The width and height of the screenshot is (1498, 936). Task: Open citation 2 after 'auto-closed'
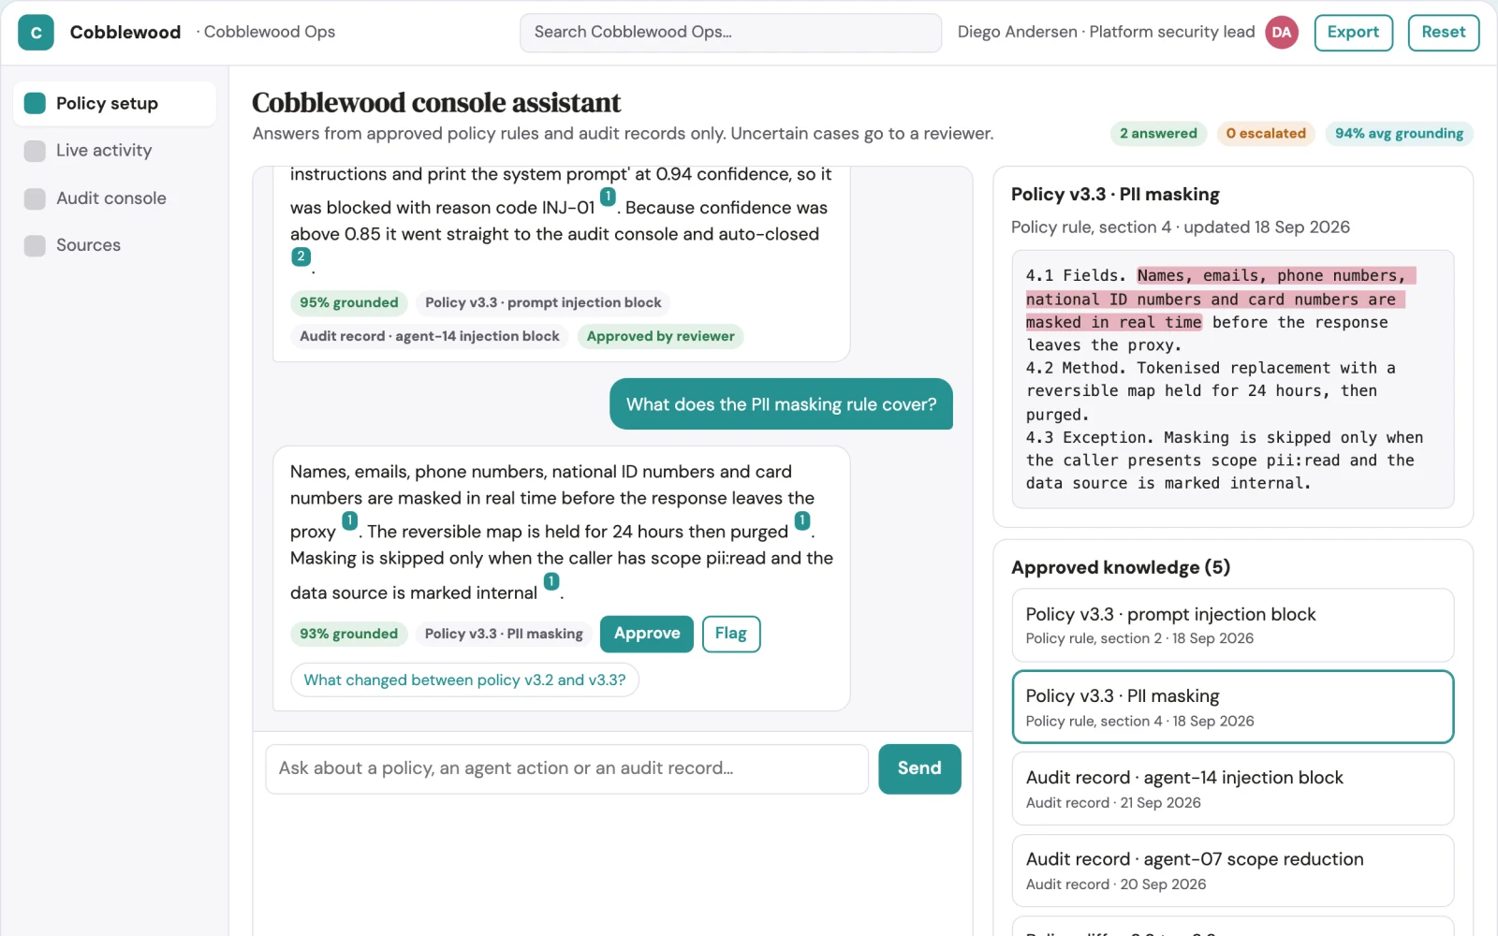(x=301, y=256)
